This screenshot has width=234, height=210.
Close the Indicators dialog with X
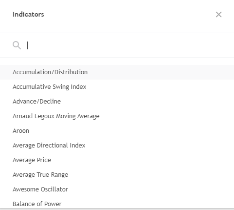click(218, 15)
